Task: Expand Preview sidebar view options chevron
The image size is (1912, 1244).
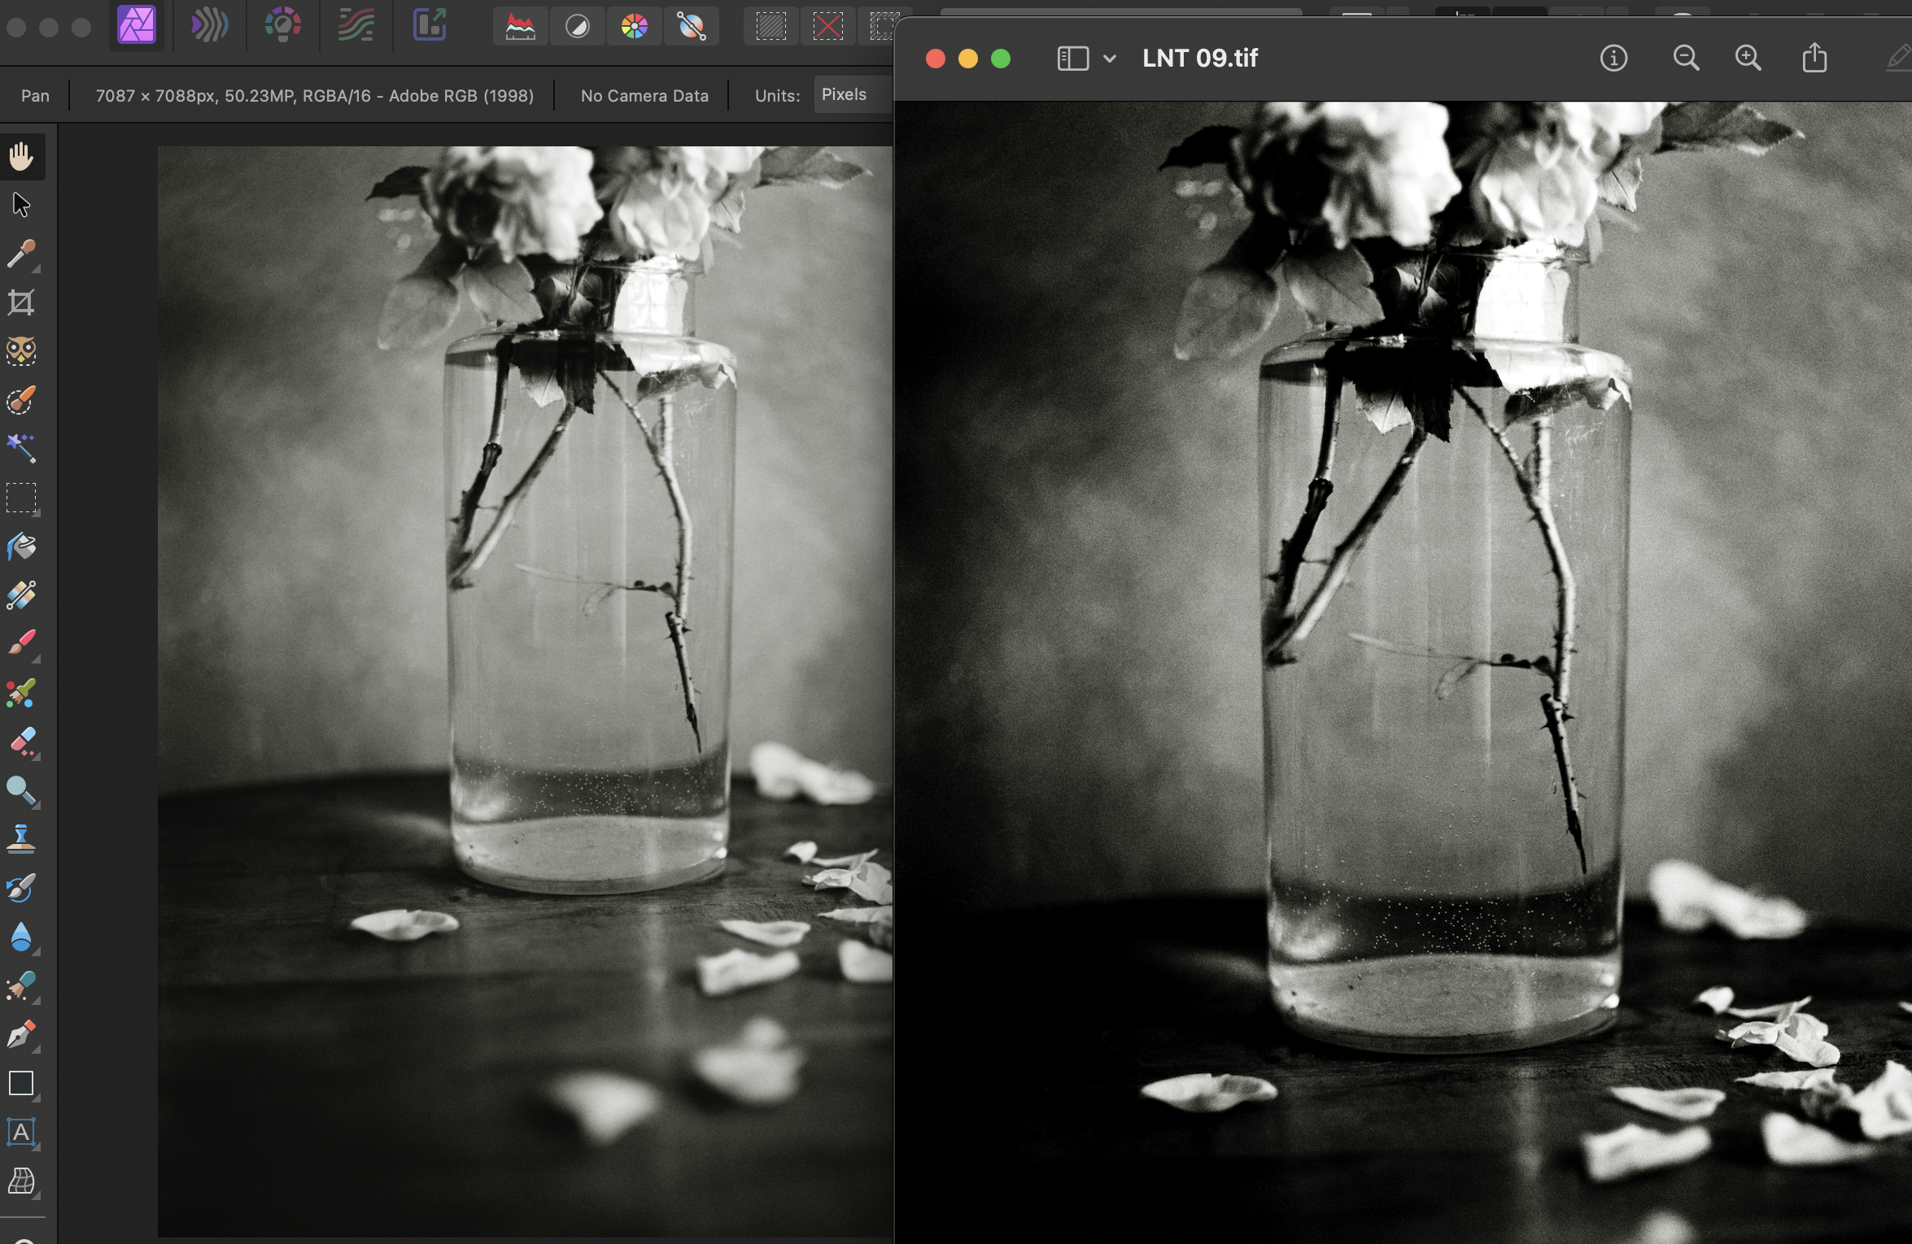Action: (x=1109, y=59)
